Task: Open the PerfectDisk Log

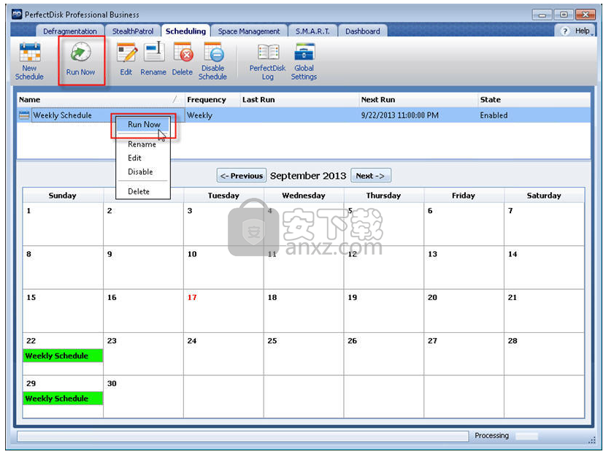Action: coord(268,61)
